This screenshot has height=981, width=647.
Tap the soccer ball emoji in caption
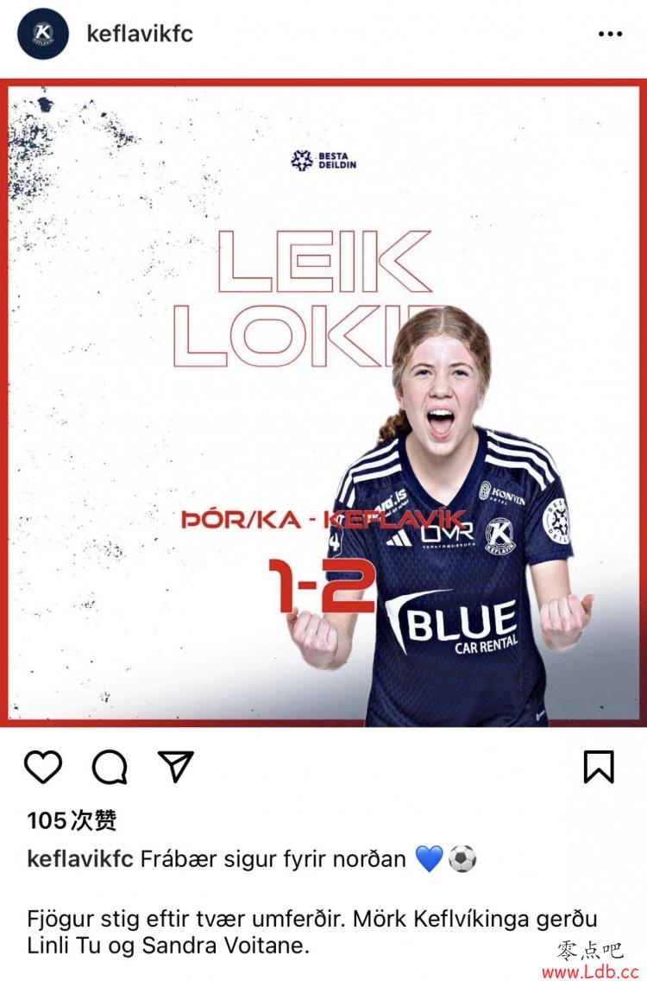(462, 858)
